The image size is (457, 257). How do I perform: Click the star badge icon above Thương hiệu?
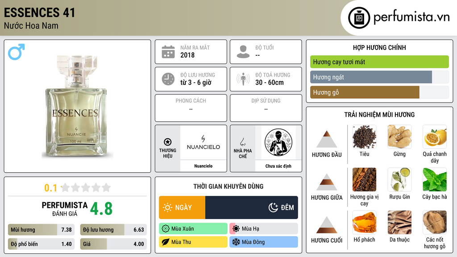click(168, 142)
